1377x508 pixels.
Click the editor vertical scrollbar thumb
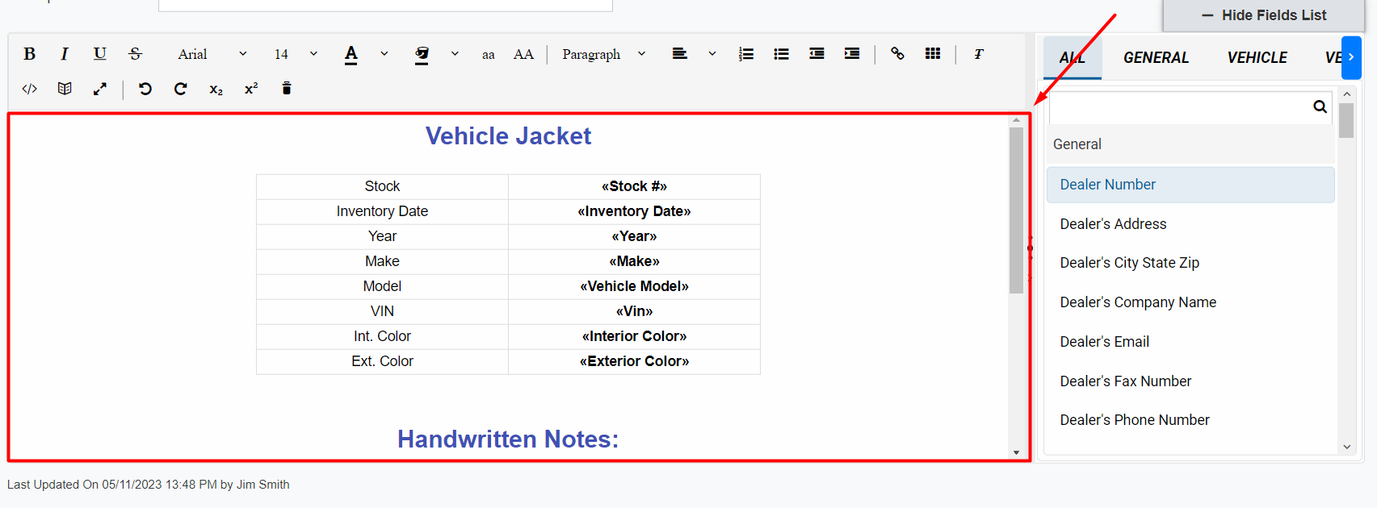click(x=1016, y=210)
